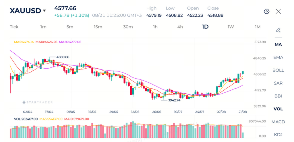Image resolution: width=294 pixels, height=142 pixels.
Task: Toggle the MA indicator on
Action: click(x=278, y=44)
